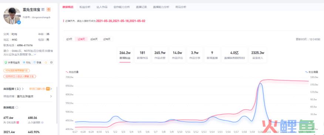
Task: Expand the 商品橱窗 (1) chevron
Action: (x=23, y=89)
